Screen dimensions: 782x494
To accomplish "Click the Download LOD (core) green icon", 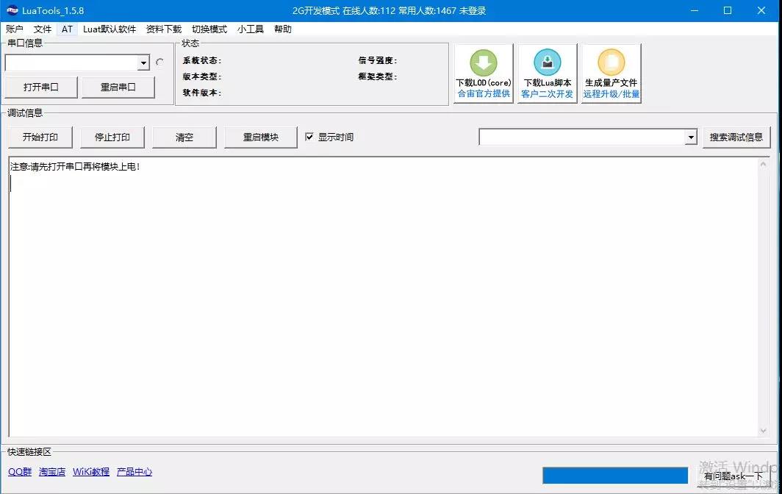I will 484,62.
